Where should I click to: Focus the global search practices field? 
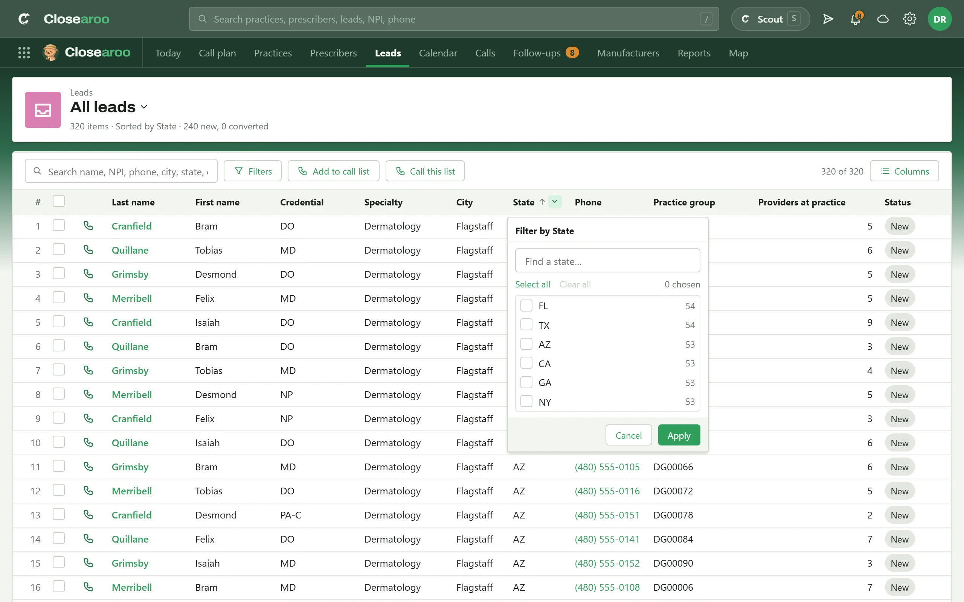click(454, 19)
